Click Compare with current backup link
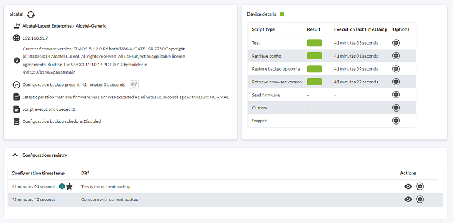 click(x=110, y=199)
